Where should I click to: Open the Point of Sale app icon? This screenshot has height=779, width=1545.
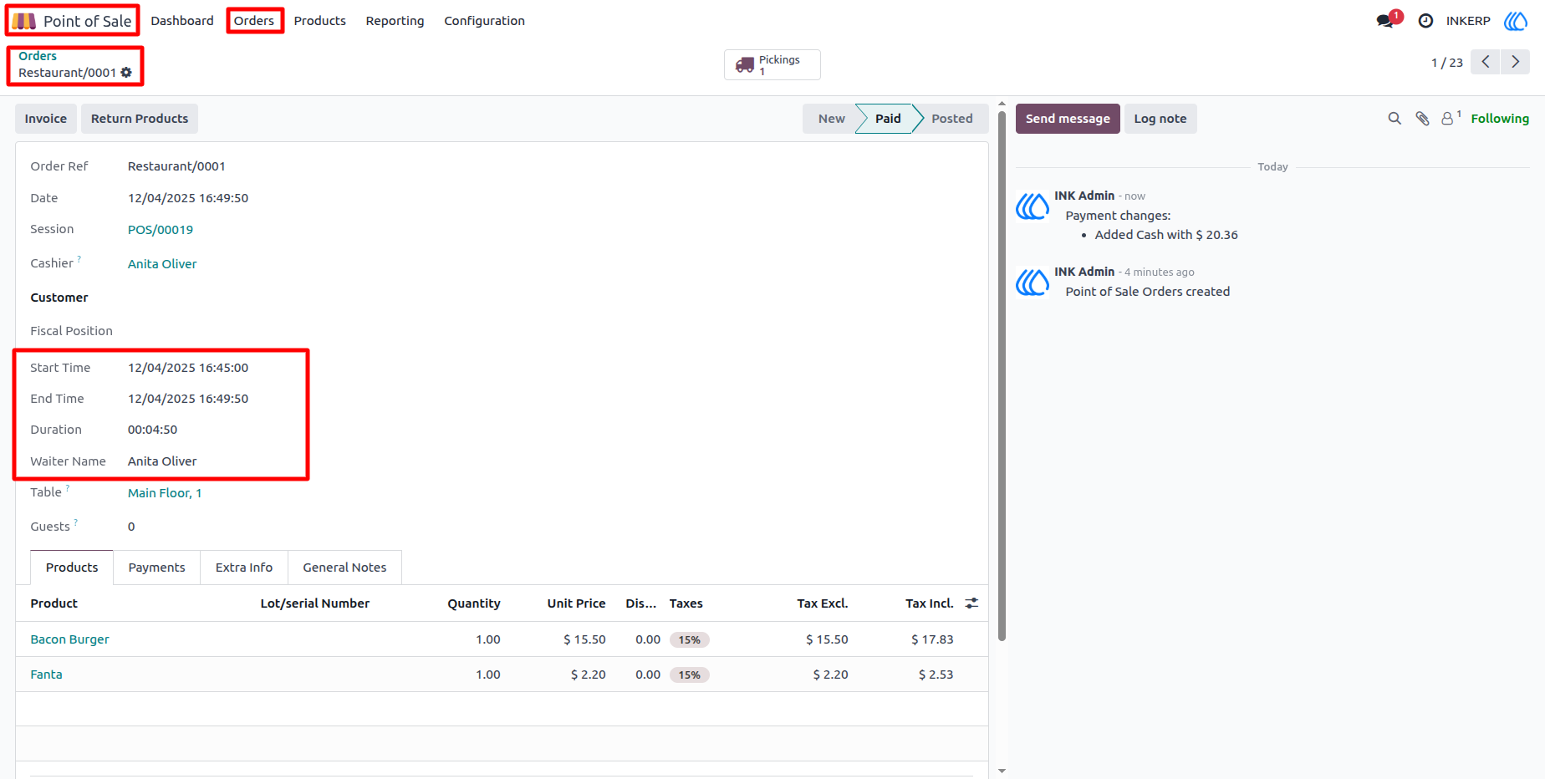23,21
